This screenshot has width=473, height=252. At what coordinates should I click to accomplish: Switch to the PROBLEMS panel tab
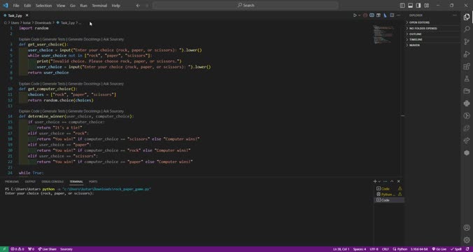12,181
